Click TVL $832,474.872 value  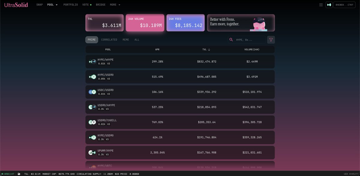tap(207, 62)
